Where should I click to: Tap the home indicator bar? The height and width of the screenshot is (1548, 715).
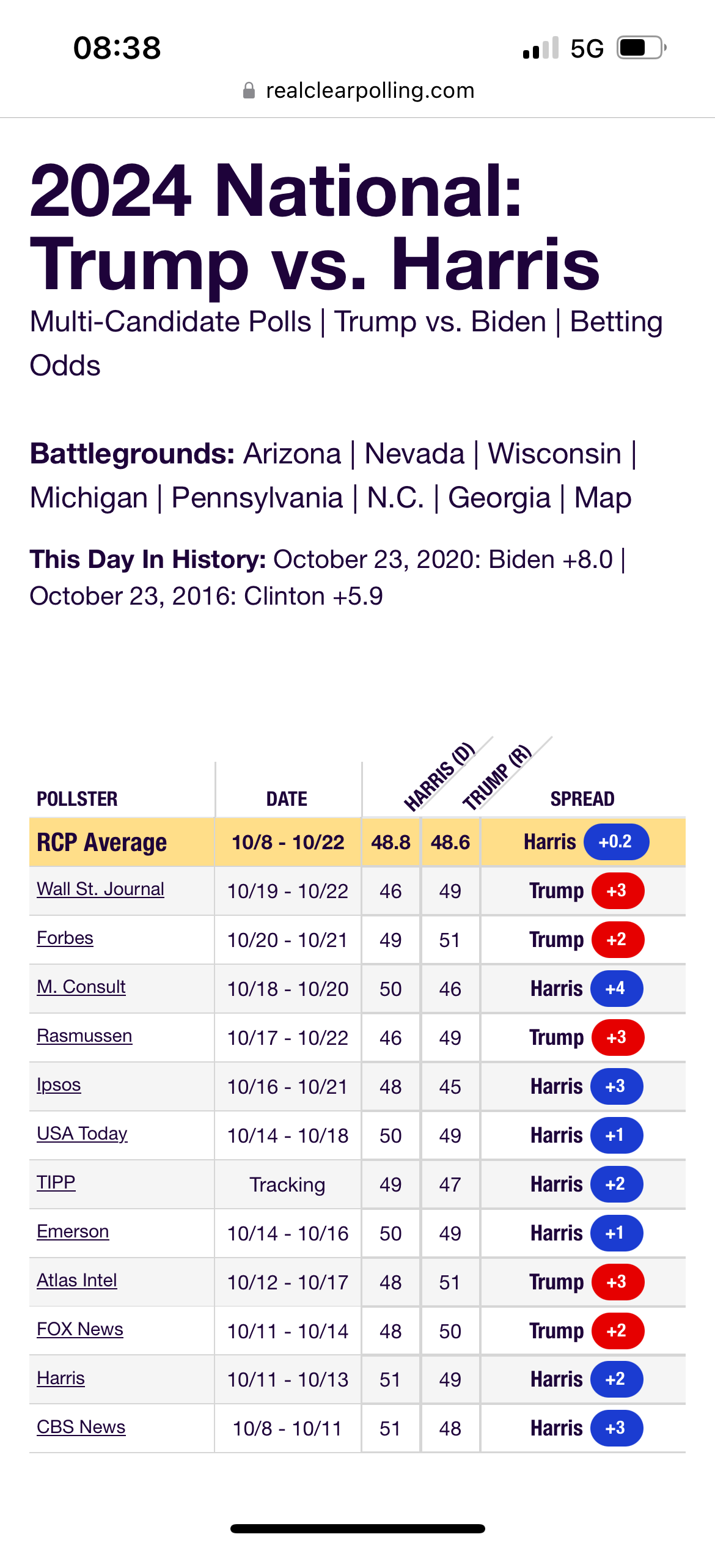(358, 1528)
